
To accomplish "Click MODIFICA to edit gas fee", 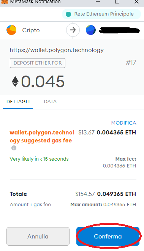I will click(123, 123).
